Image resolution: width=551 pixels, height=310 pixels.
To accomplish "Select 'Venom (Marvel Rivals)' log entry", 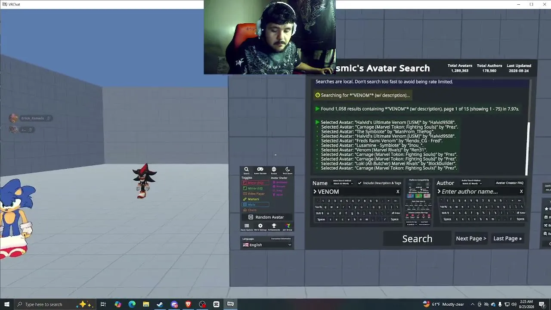I will click(374, 150).
